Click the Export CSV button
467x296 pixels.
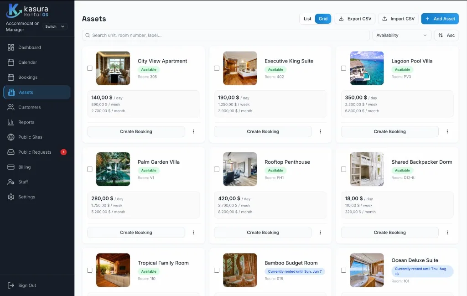(355, 19)
